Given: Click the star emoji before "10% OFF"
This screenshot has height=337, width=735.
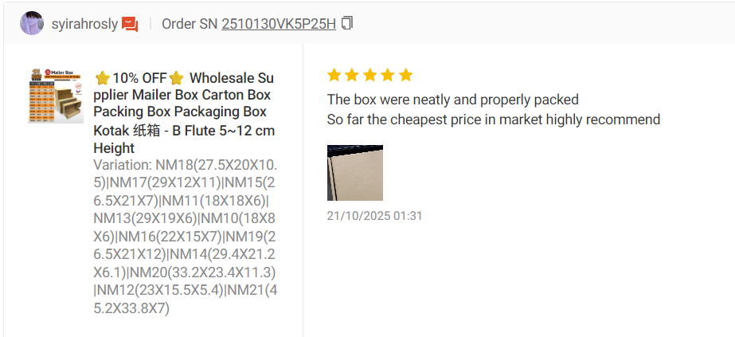Looking at the screenshot, I should pyautogui.click(x=102, y=78).
